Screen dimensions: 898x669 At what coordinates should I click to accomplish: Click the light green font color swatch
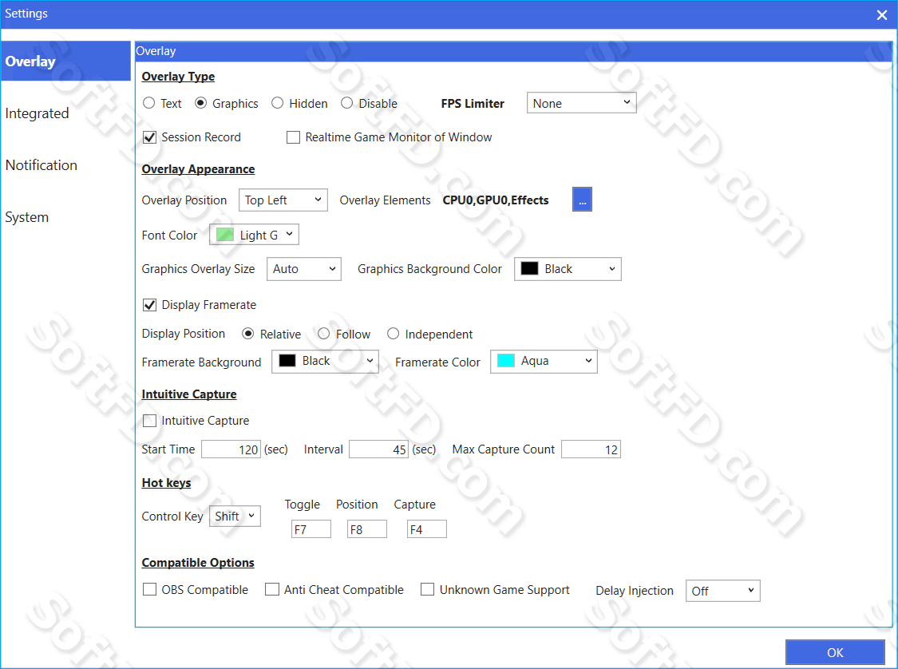point(225,235)
